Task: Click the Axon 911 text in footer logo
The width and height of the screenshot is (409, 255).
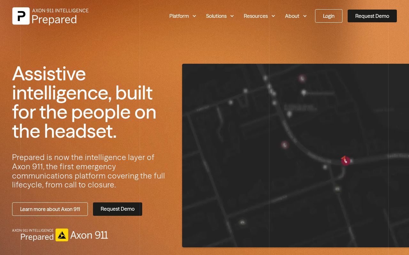Action: tap(89, 235)
